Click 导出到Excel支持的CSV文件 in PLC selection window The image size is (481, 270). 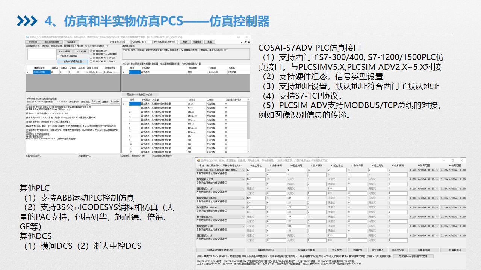pos(413,256)
